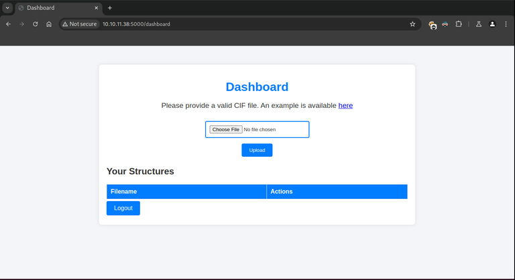The height and width of the screenshot is (280, 515).
Task: Open the new tab plus button
Action: 110,8
